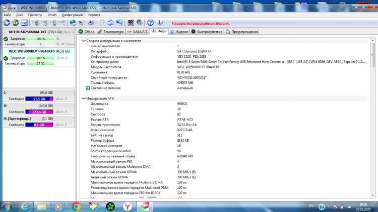Image resolution: width=378 pixels, height=212 pixels.
Task: Open the Конфигурация menu
Action: (72, 15)
